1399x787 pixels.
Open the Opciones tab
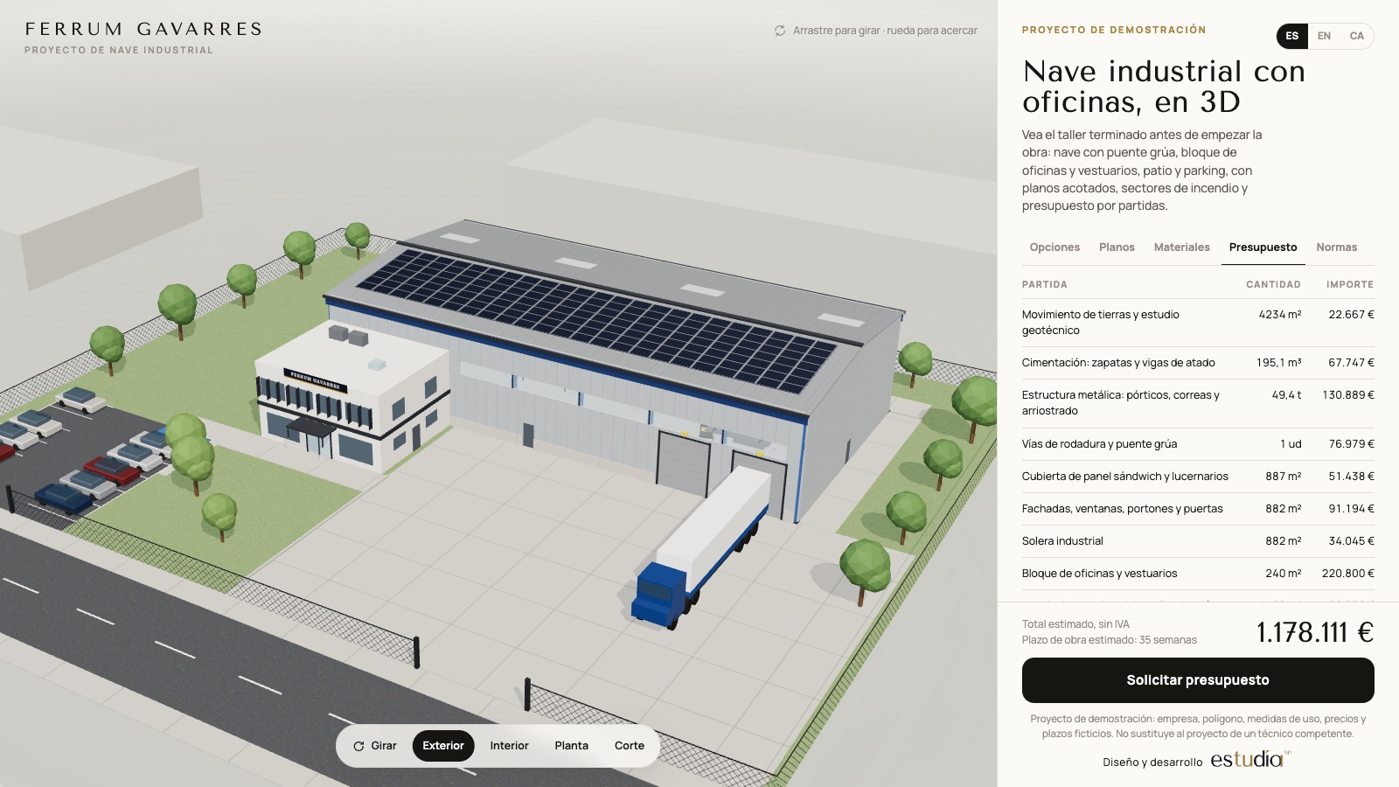point(1054,247)
